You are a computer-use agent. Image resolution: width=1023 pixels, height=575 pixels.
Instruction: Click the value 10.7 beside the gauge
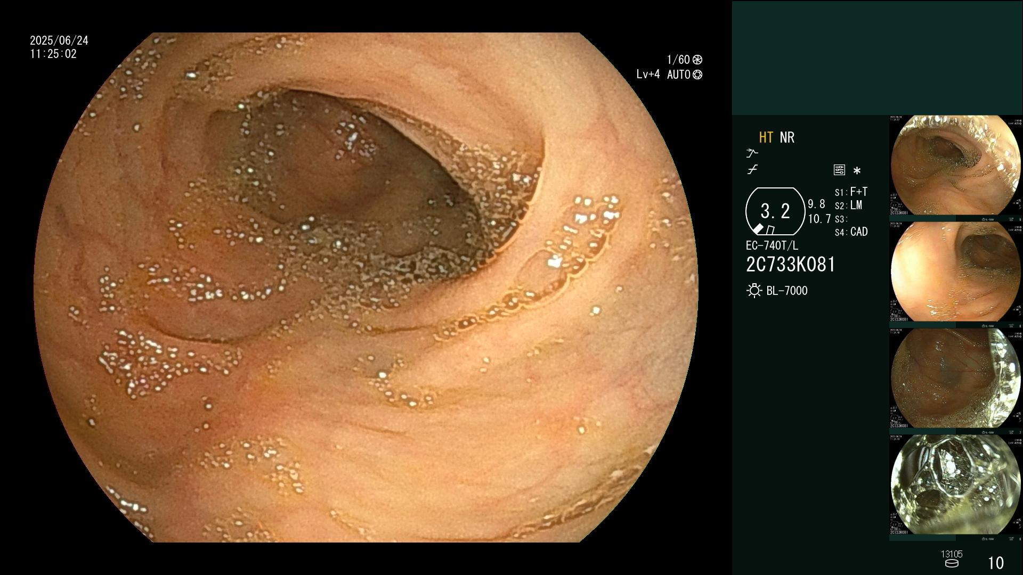819,219
